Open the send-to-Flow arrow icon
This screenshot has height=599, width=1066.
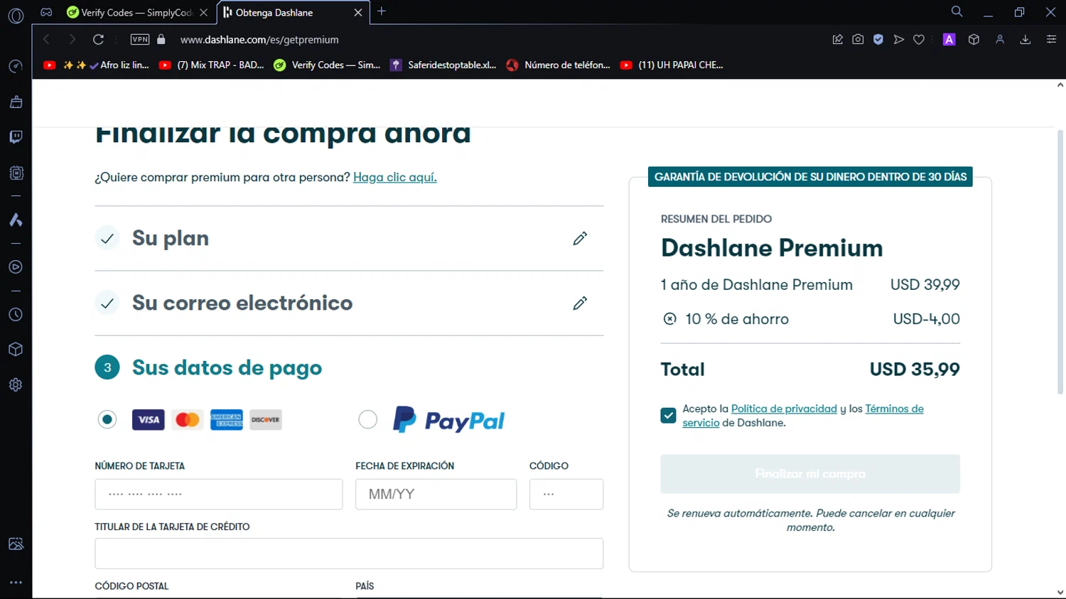pyautogui.click(x=899, y=39)
